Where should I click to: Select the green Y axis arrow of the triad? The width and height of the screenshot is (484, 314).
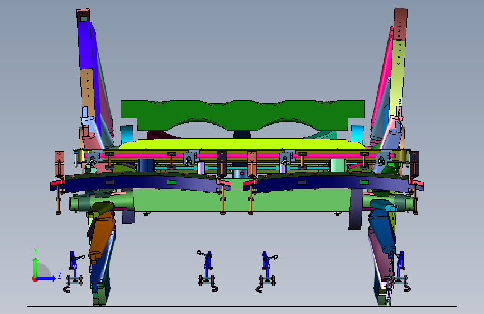pyautogui.click(x=36, y=268)
